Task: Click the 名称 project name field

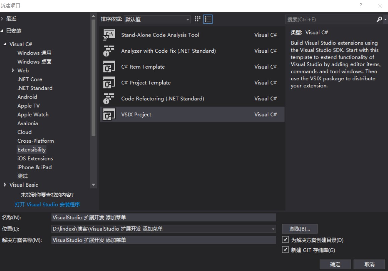Action: pos(164,217)
